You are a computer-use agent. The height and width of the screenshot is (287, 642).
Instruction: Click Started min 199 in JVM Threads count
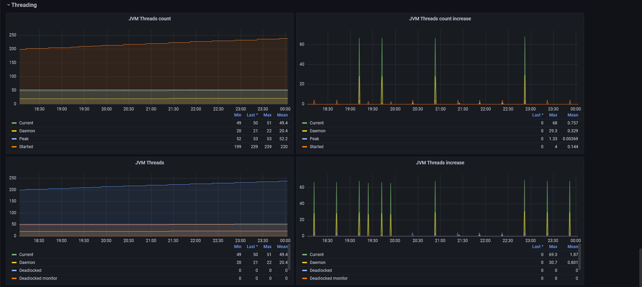(x=238, y=147)
